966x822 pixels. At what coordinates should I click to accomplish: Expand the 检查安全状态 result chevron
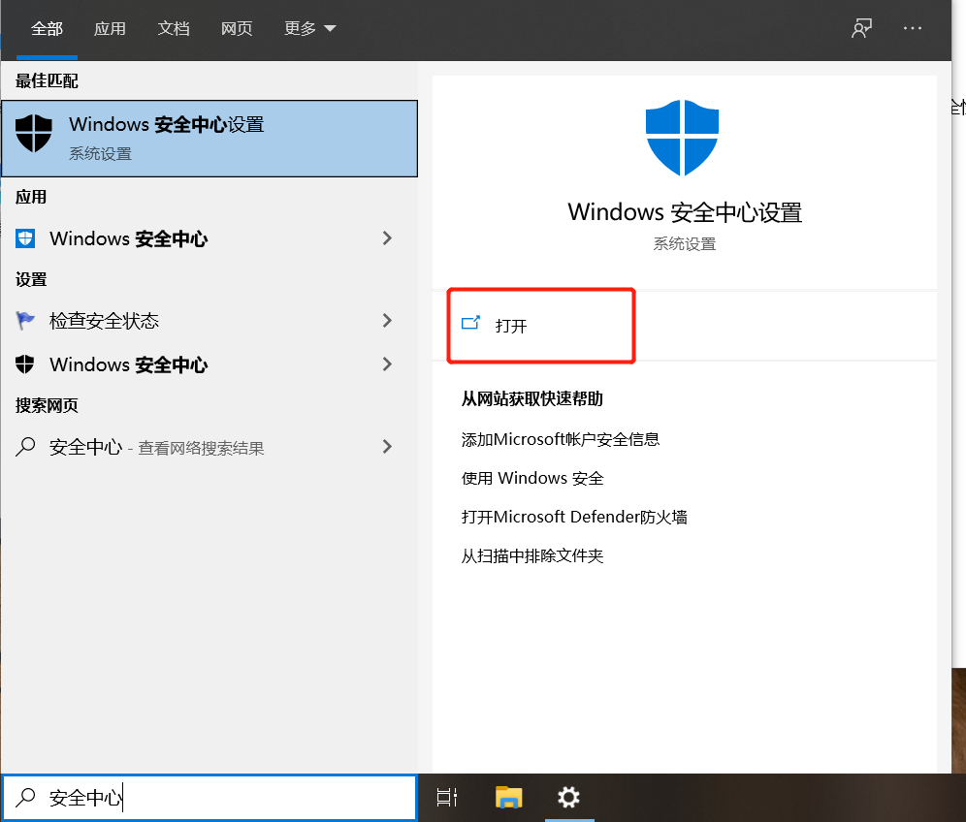387,321
